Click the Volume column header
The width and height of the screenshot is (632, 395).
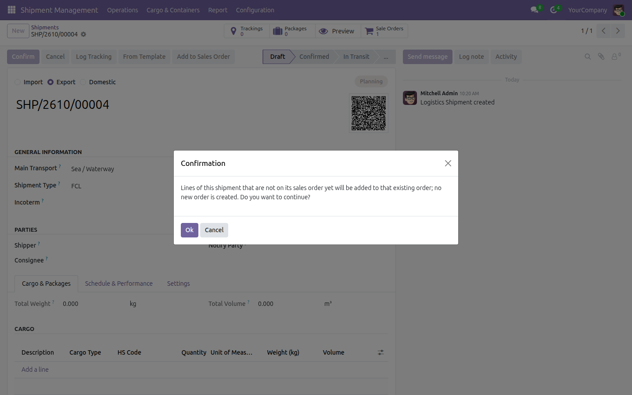tap(334, 352)
